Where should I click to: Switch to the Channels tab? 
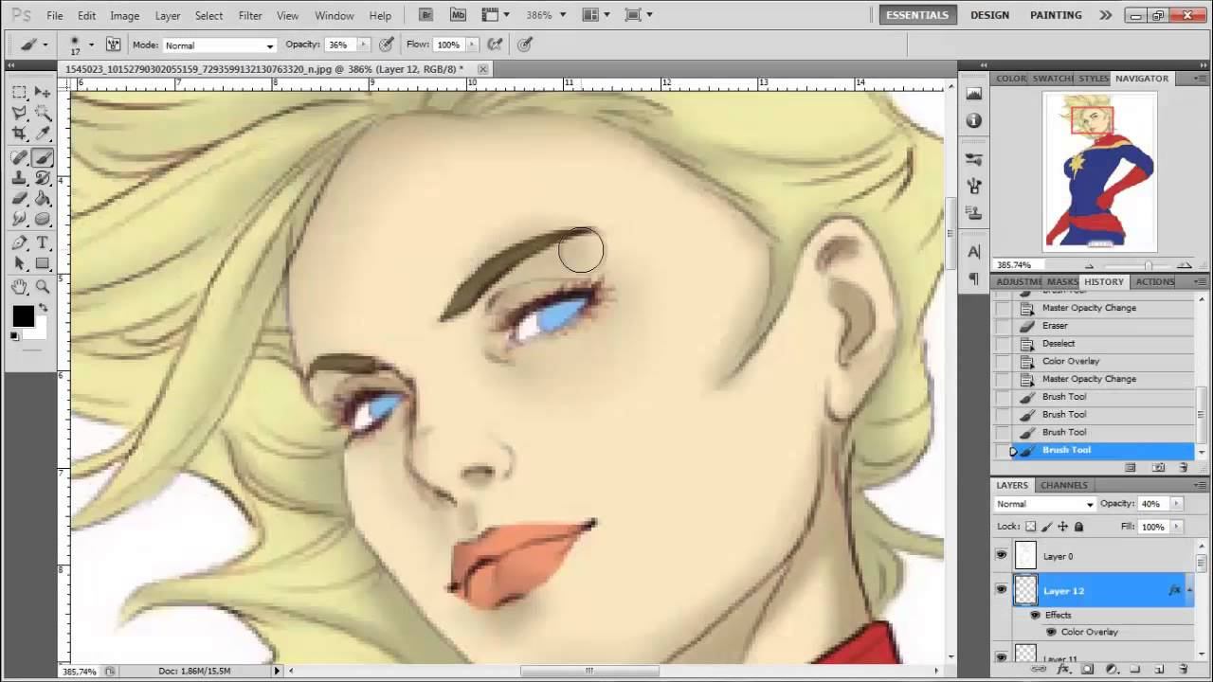click(1064, 485)
